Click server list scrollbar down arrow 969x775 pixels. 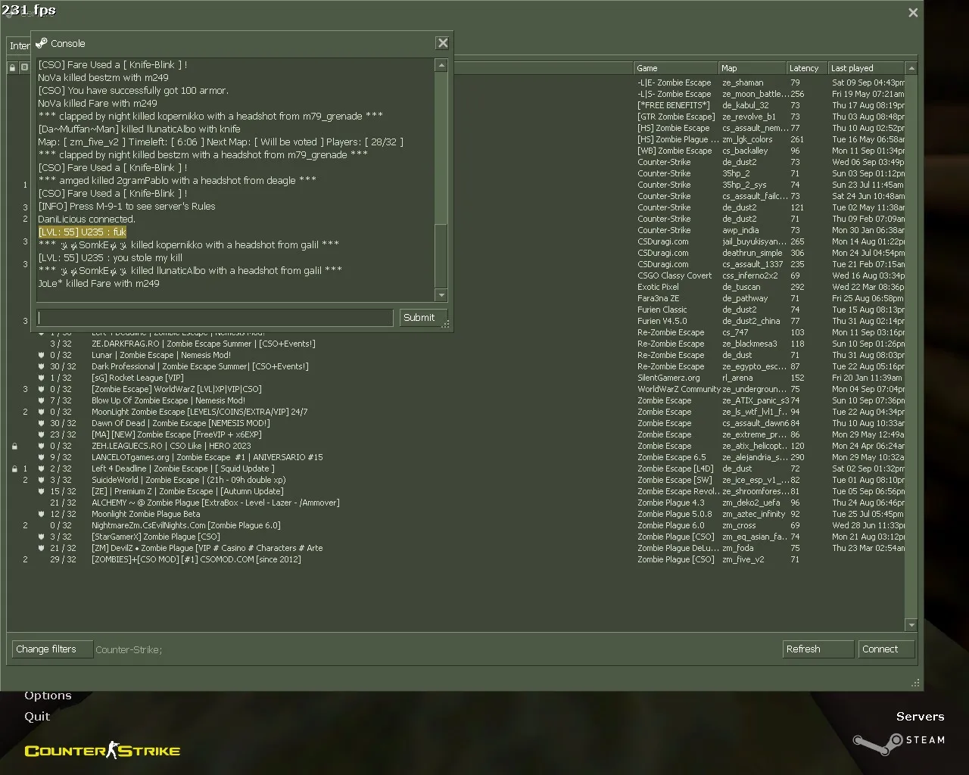pyautogui.click(x=911, y=625)
